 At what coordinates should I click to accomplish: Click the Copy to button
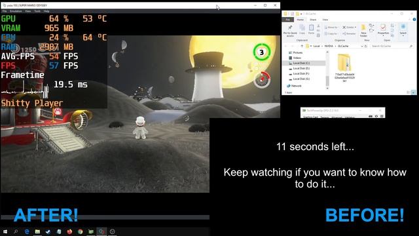[x=331, y=33]
